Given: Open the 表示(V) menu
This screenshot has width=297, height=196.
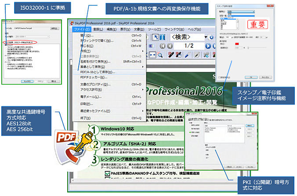Looking at the screenshot, I should (x=125, y=29).
